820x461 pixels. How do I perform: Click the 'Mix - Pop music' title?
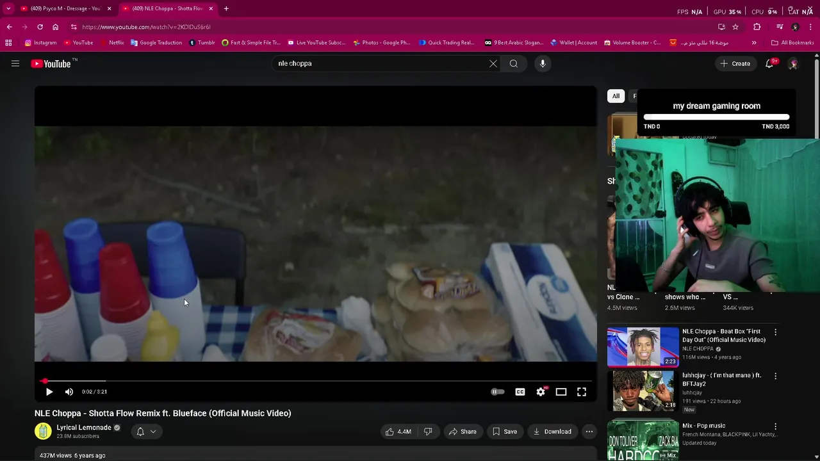click(703, 426)
